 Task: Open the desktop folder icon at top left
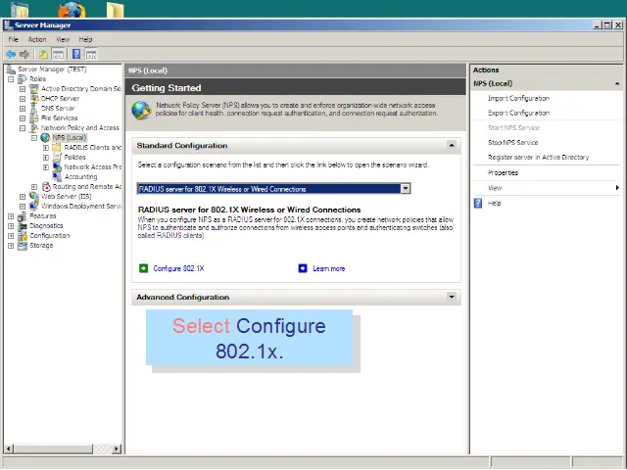click(20, 10)
